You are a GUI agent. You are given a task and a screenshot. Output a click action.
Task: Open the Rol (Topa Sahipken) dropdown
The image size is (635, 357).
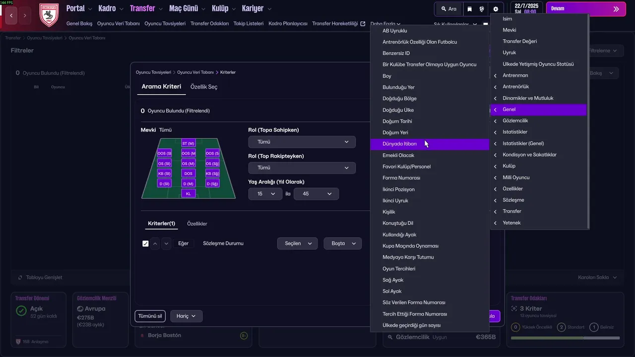point(302,142)
